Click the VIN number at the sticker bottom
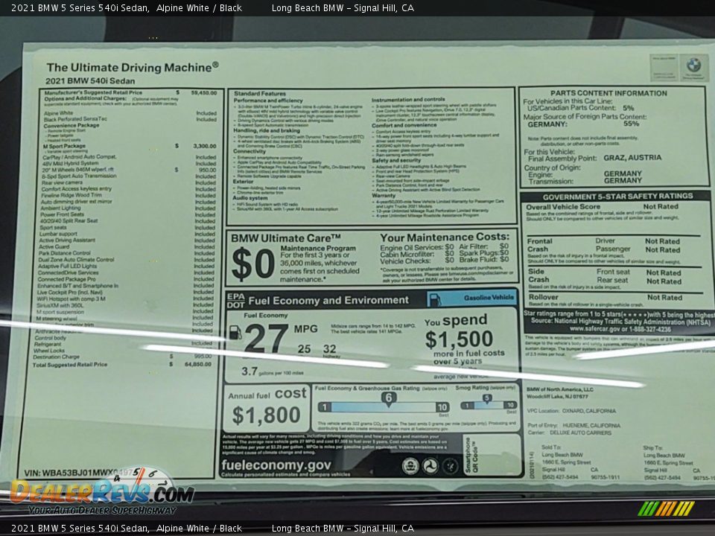Image resolution: width=715 pixels, height=536 pixels. (x=78, y=473)
